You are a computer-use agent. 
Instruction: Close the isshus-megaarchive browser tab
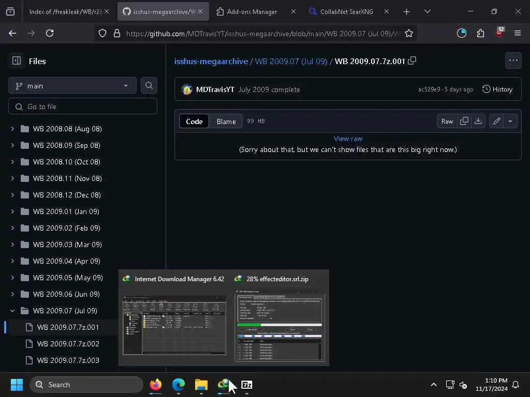coord(200,11)
